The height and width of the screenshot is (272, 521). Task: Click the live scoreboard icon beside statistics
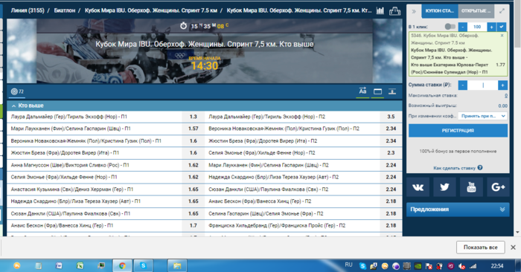(x=394, y=10)
